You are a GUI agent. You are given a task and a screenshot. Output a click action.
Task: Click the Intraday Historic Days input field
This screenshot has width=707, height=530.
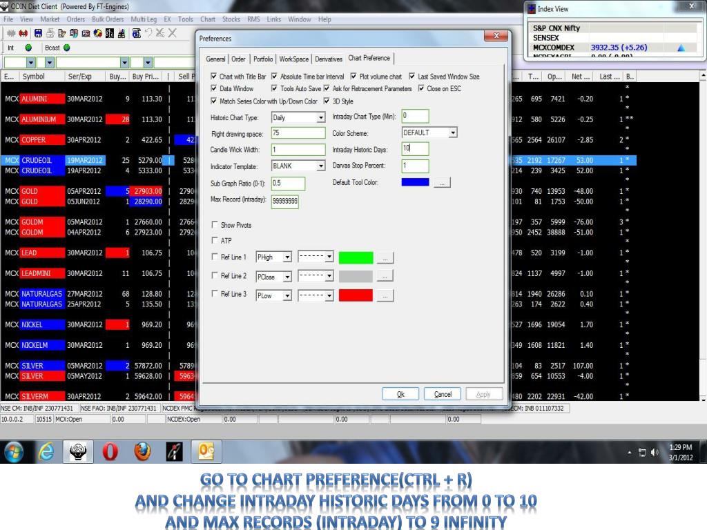coord(415,148)
